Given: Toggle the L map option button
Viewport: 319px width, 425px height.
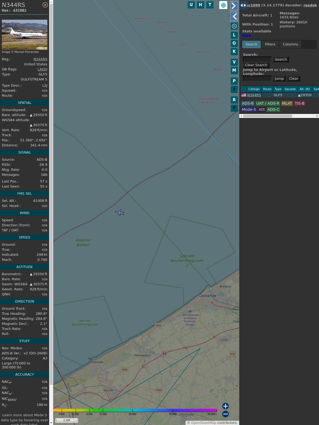Looking at the screenshot, I should (234, 35).
